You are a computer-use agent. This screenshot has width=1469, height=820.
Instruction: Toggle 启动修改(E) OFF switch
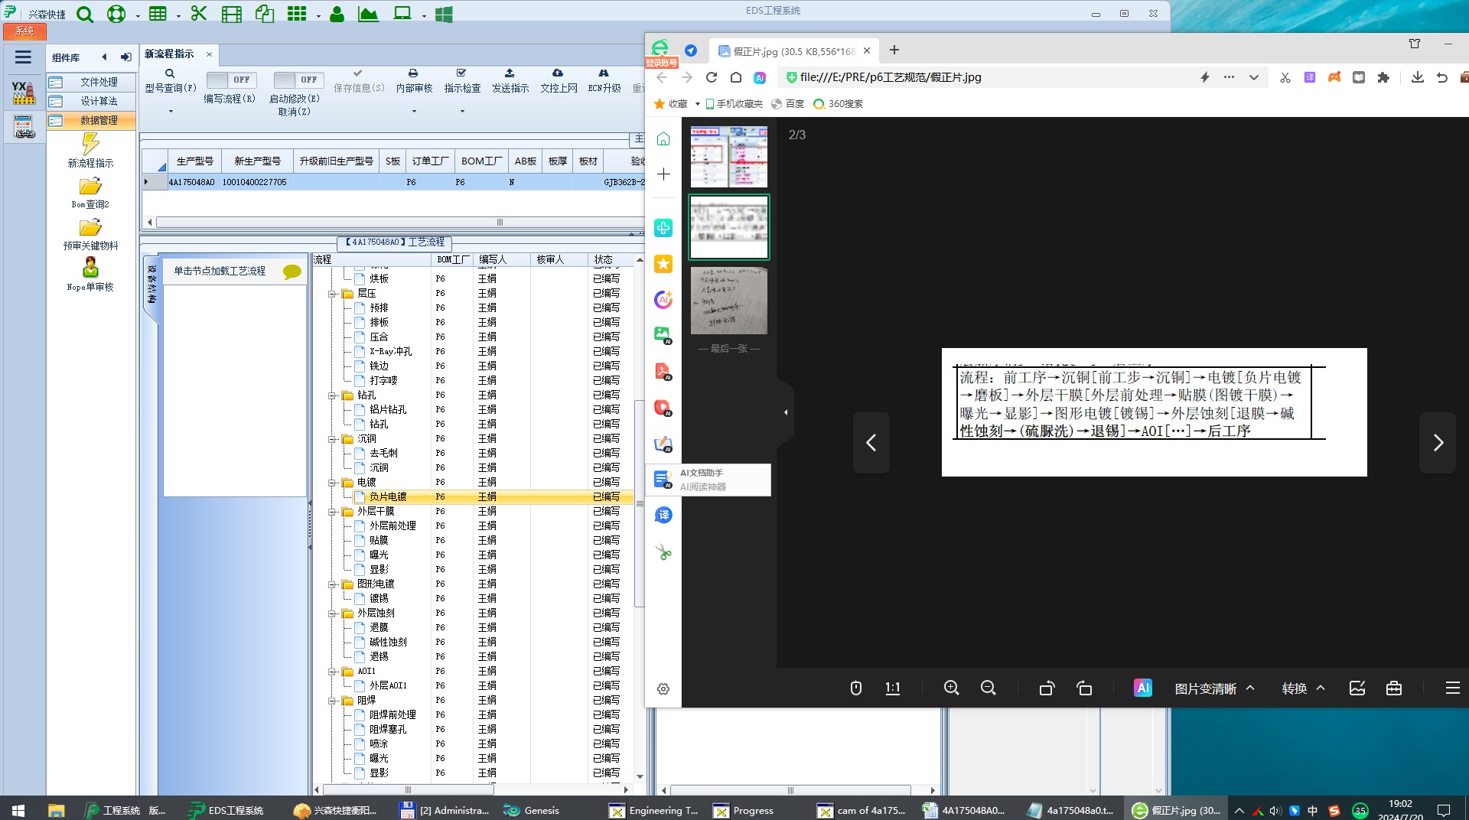point(299,80)
